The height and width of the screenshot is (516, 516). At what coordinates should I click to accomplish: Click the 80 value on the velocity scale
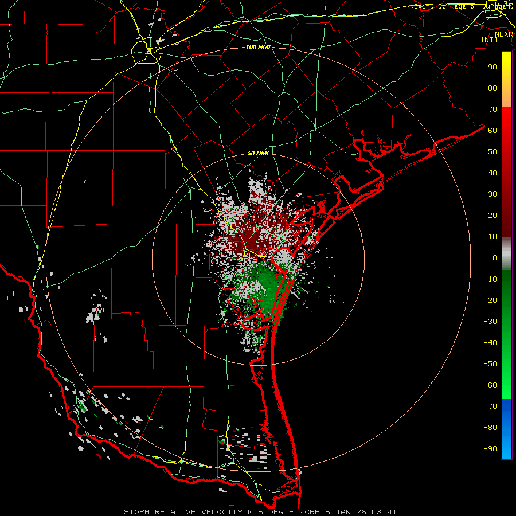click(x=492, y=88)
